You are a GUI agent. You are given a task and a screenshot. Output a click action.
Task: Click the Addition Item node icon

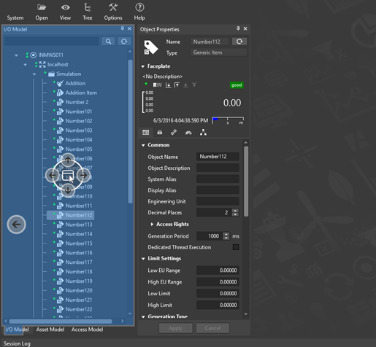click(60, 93)
